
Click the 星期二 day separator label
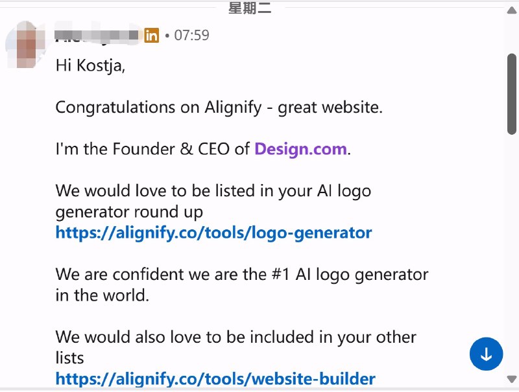[x=250, y=8]
